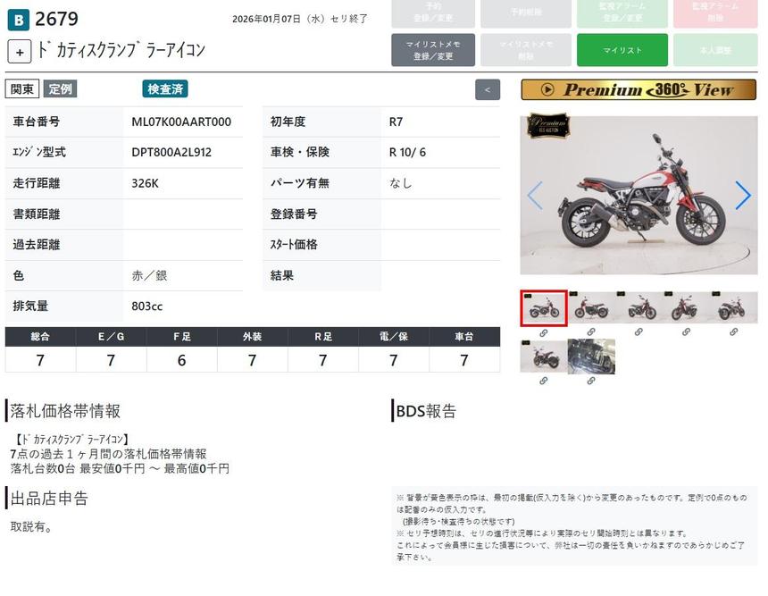Click the previous image left arrow

pos(534,195)
